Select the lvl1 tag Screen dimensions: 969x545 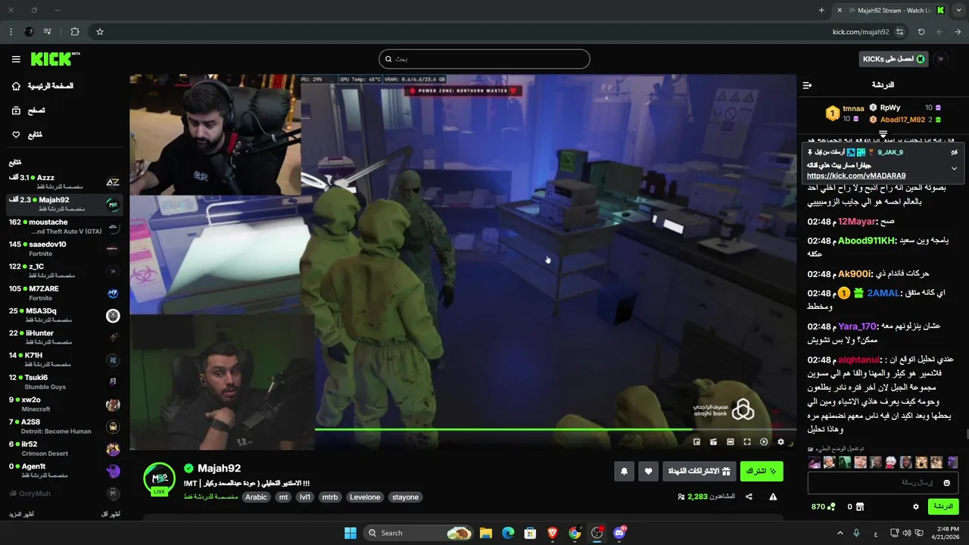tap(305, 497)
